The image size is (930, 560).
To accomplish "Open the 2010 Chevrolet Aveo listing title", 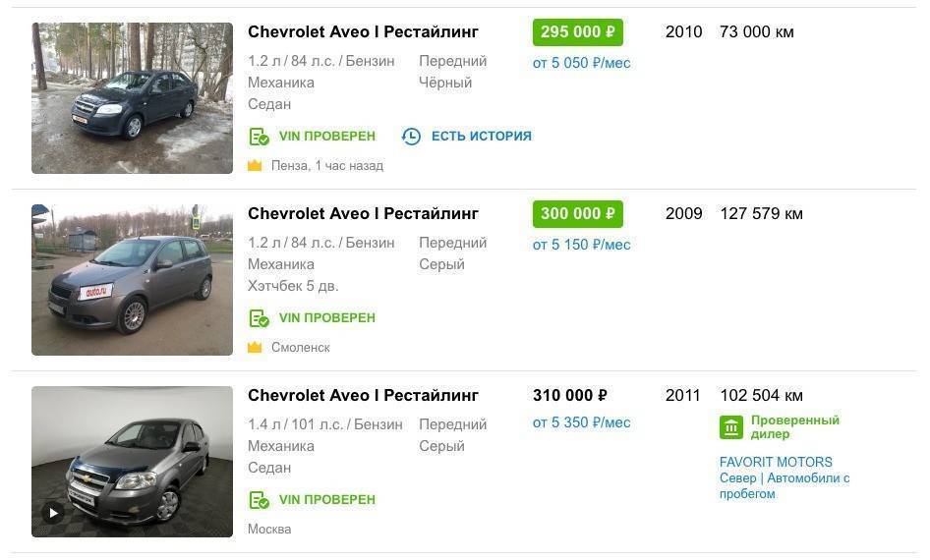I will click(363, 32).
